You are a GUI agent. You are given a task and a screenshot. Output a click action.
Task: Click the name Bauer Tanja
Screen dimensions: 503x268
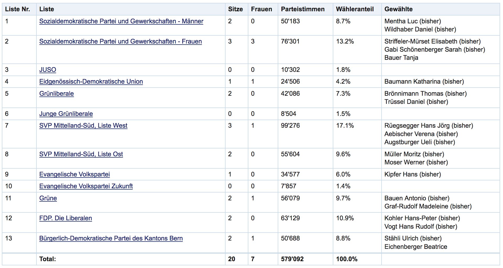click(x=401, y=58)
